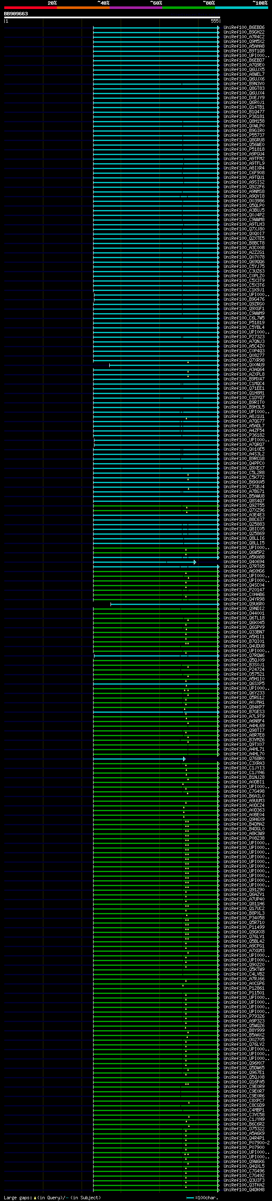Select hit UniRef100_P27323

[x=244, y=337]
